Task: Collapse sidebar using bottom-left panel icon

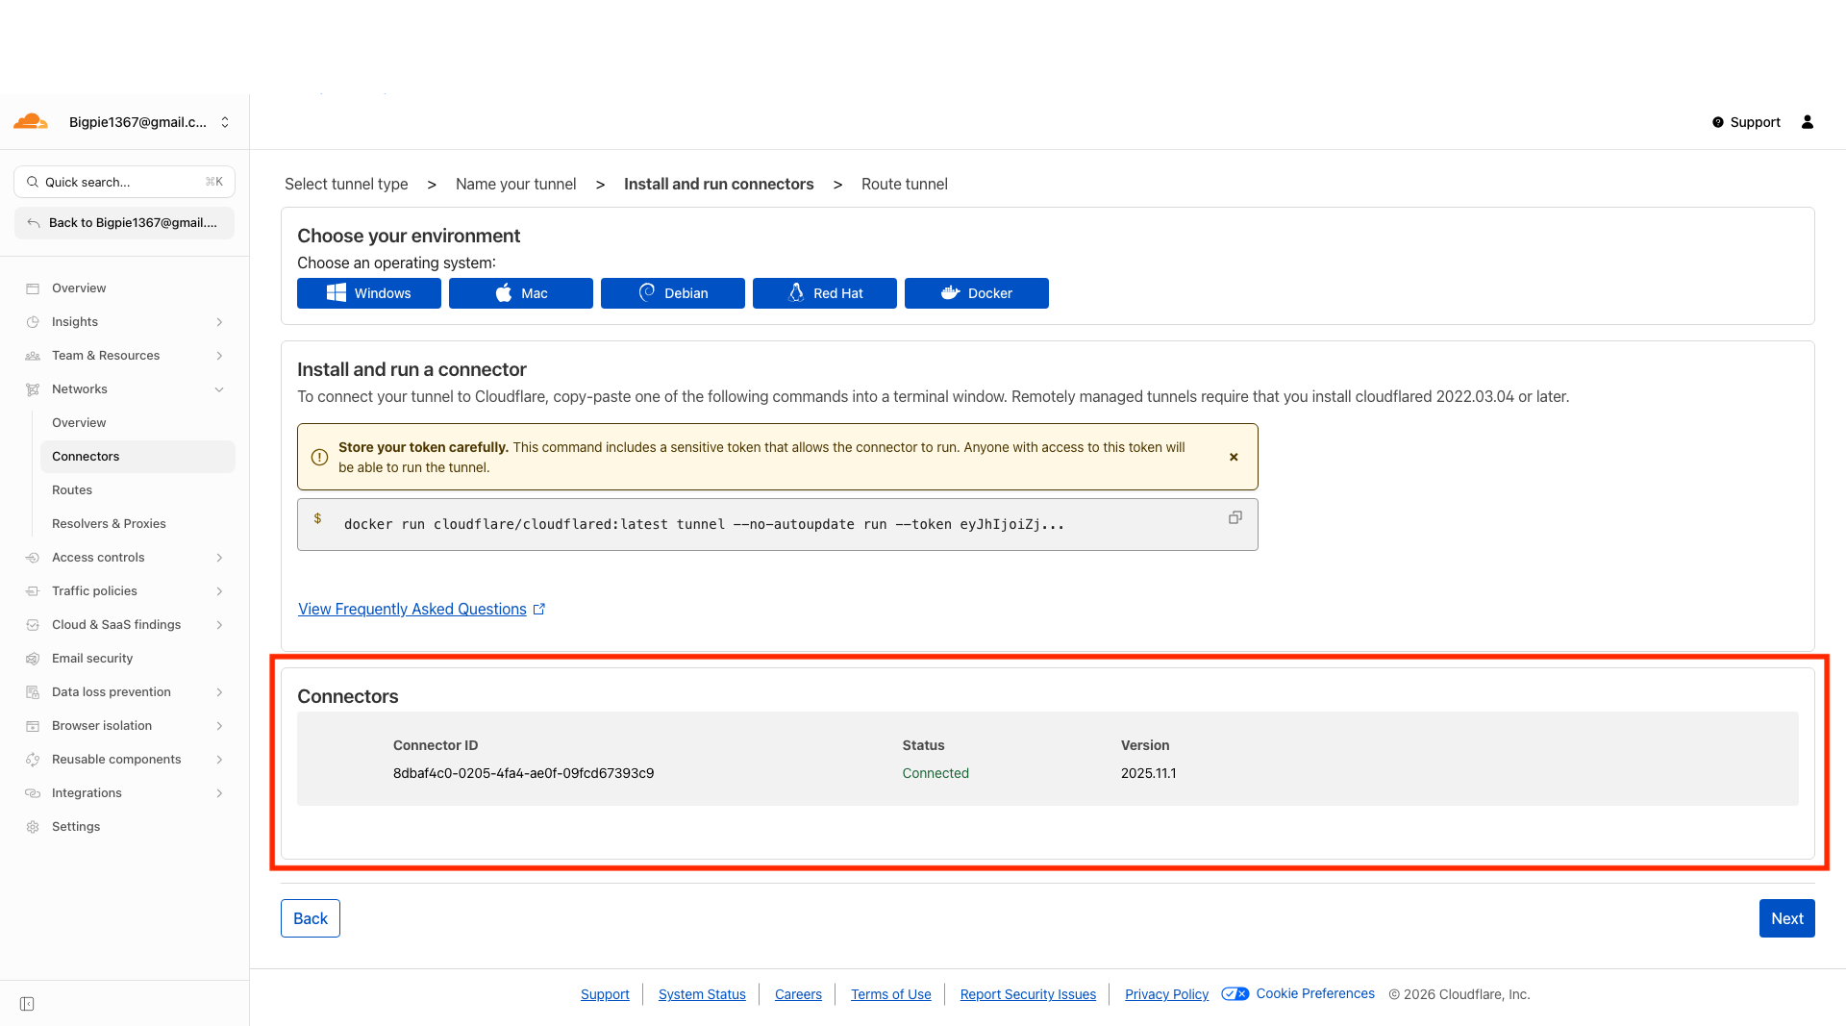Action: (27, 1004)
